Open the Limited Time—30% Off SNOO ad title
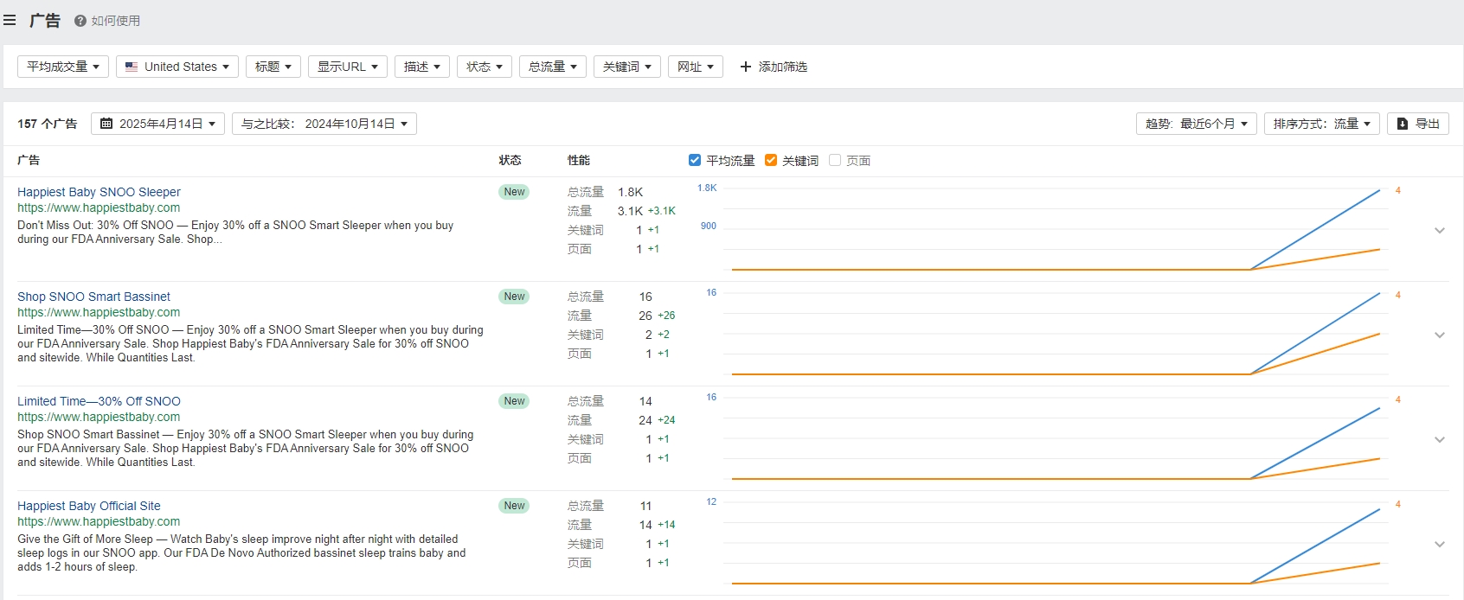 click(x=99, y=401)
